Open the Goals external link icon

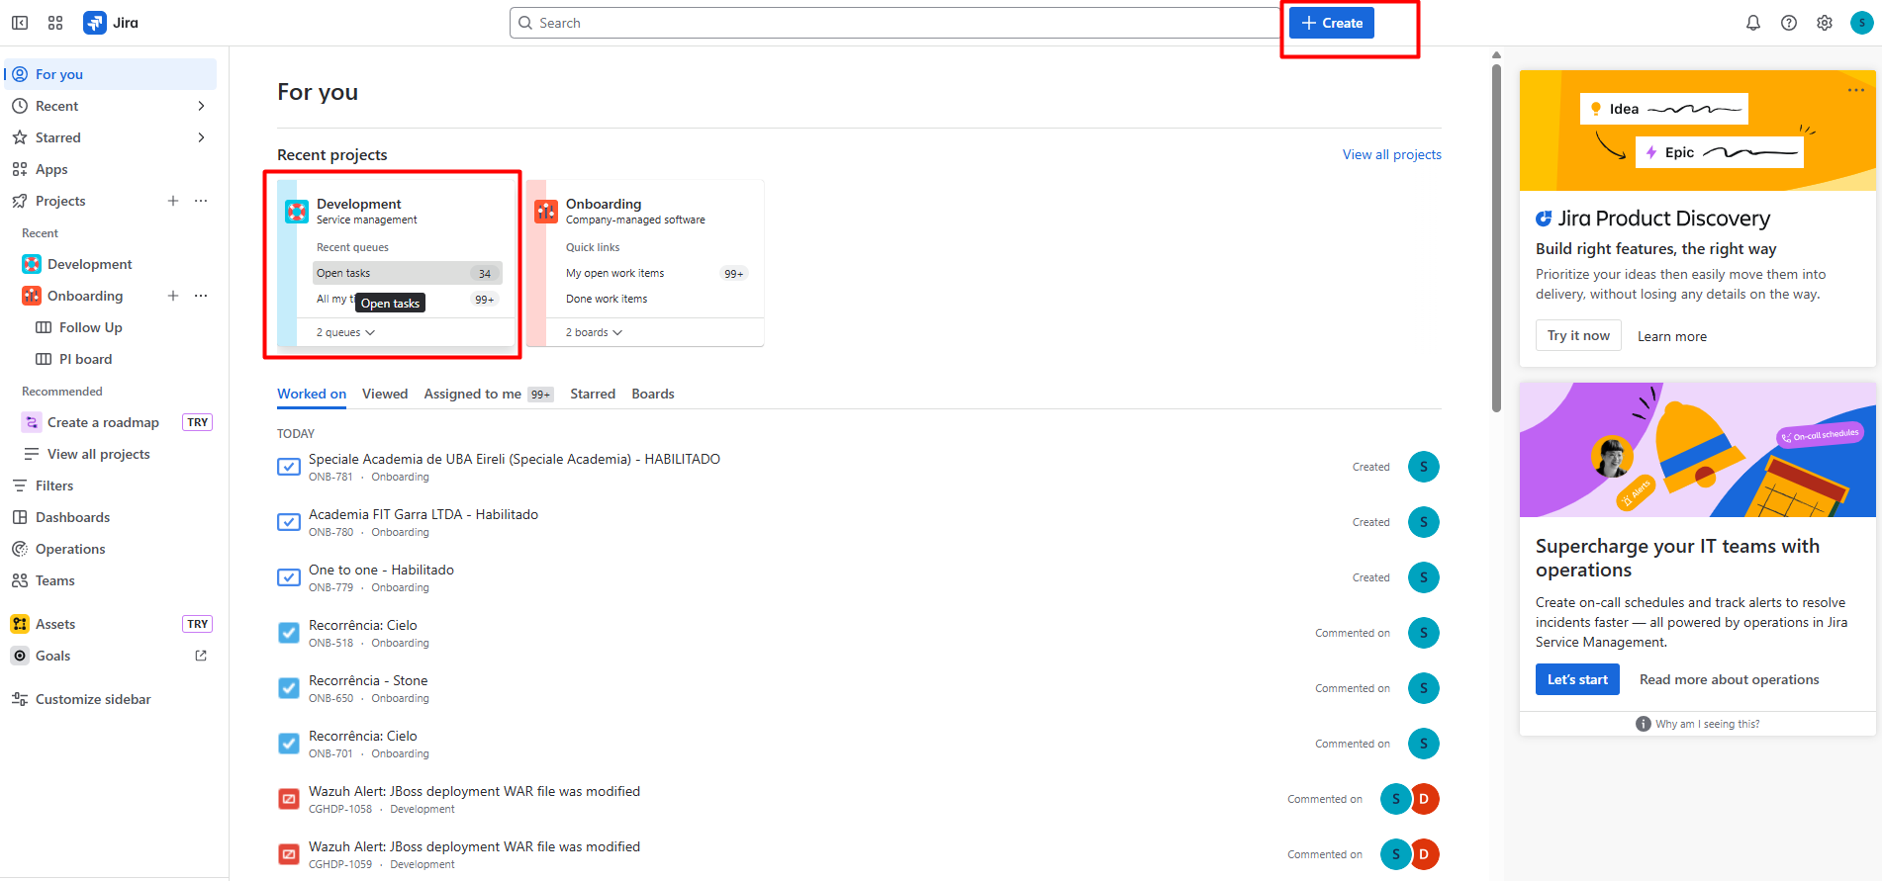(x=201, y=656)
